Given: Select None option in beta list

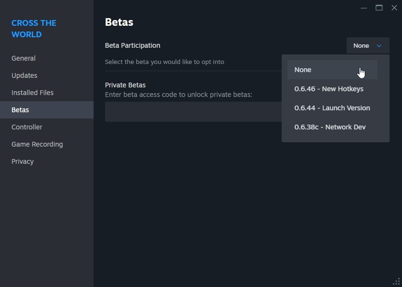Looking at the screenshot, I should 332,70.
